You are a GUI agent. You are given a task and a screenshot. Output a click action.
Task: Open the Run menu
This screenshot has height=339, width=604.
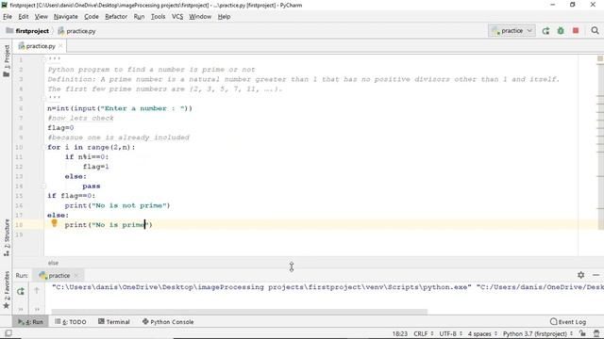click(139, 17)
